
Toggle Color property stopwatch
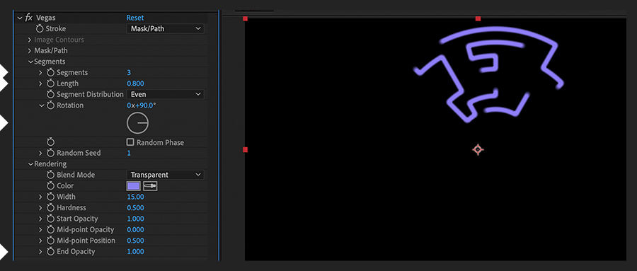click(50, 185)
